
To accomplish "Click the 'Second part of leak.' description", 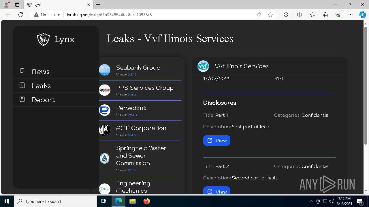I will tap(255, 178).
